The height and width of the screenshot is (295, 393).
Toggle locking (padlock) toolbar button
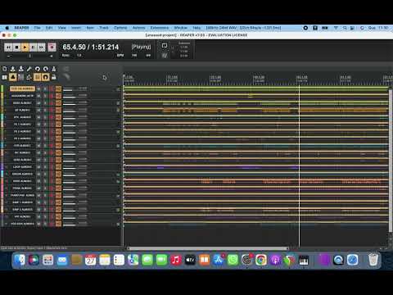54,77
